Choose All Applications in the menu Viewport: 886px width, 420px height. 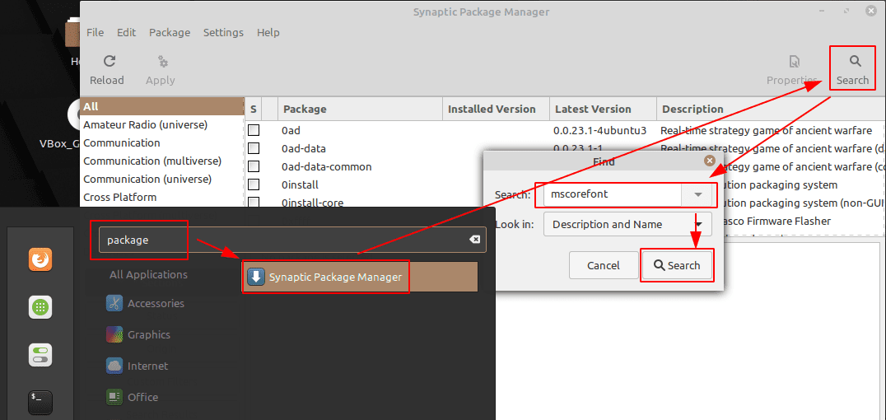148,275
